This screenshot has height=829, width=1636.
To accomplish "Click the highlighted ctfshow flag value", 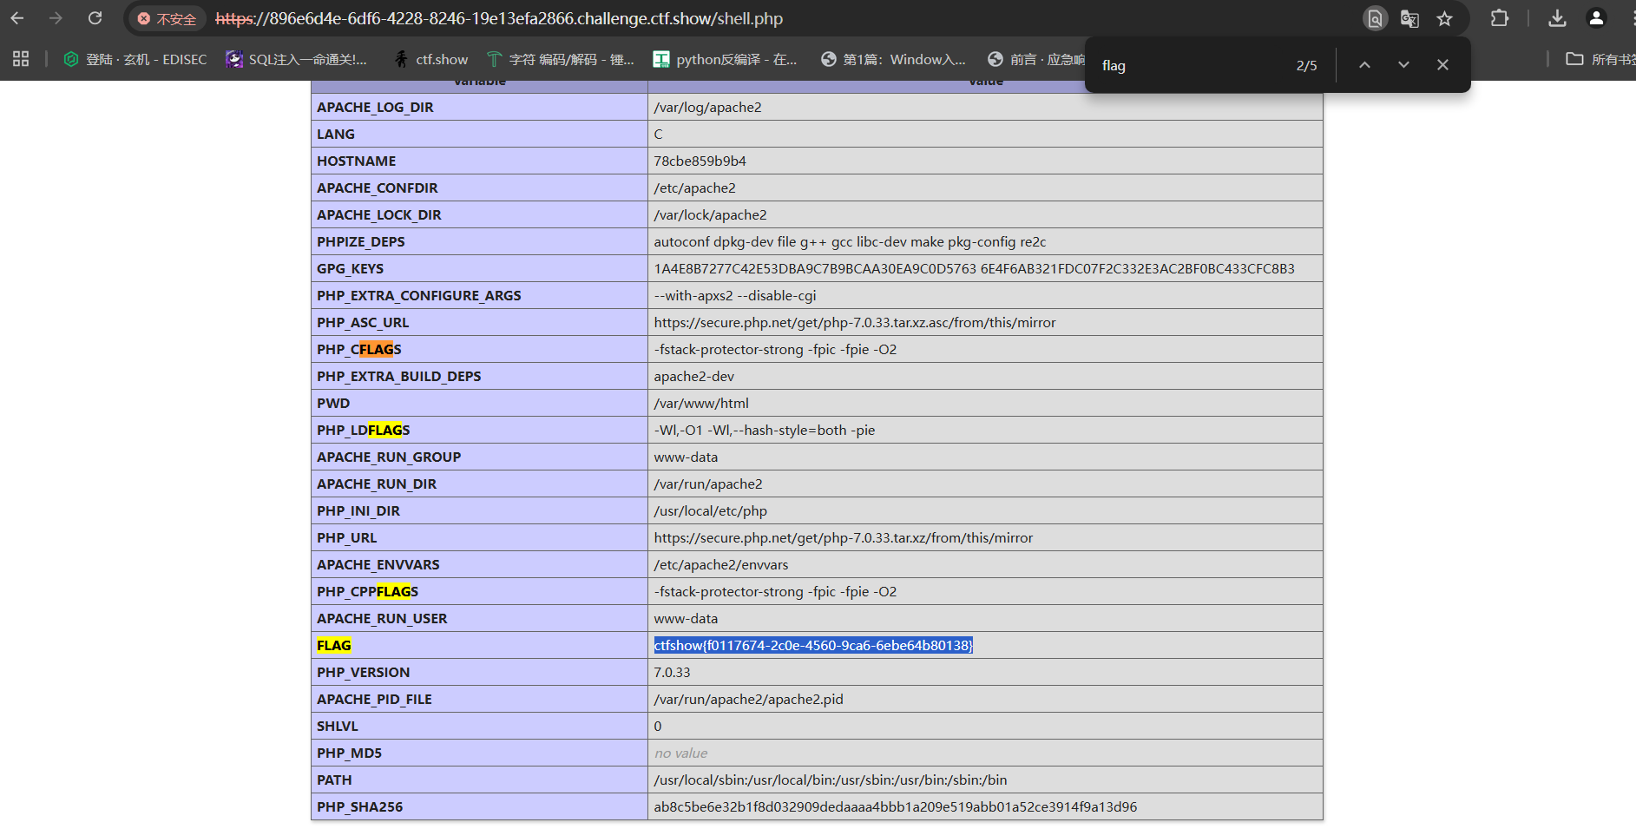I will click(x=813, y=645).
